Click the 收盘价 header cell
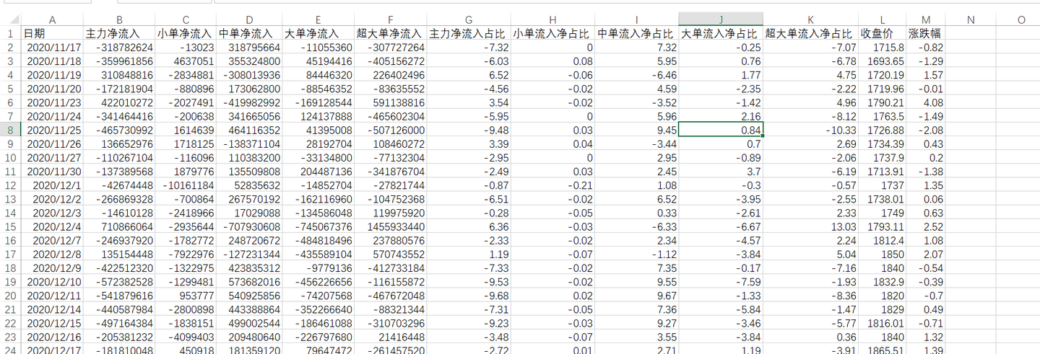Viewport: 1040px width, 354px height. [882, 33]
